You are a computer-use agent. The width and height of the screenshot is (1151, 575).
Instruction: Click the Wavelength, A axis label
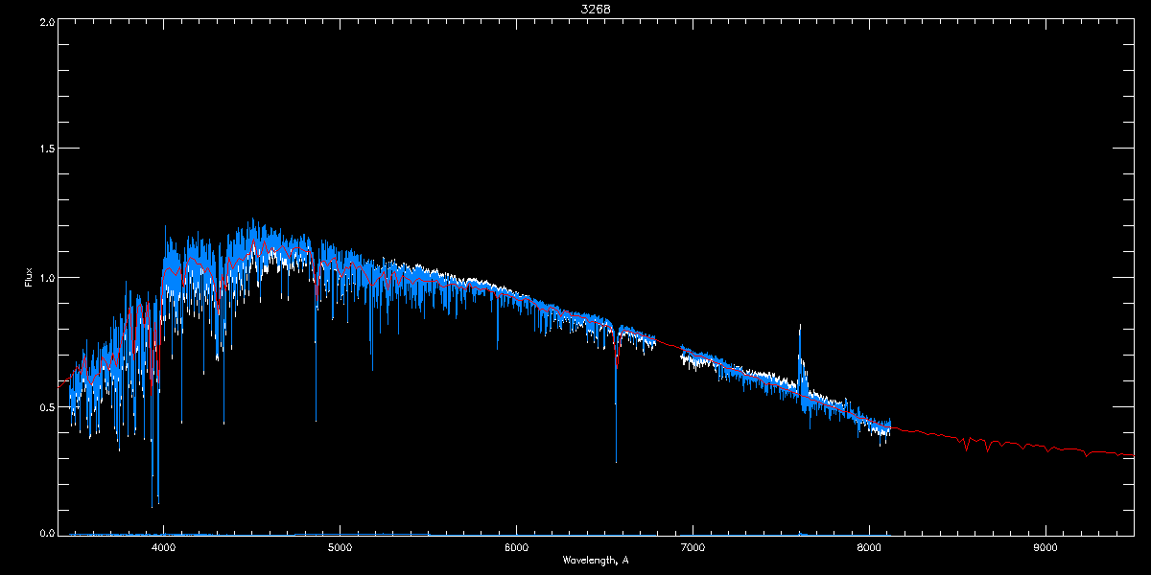[x=596, y=560]
